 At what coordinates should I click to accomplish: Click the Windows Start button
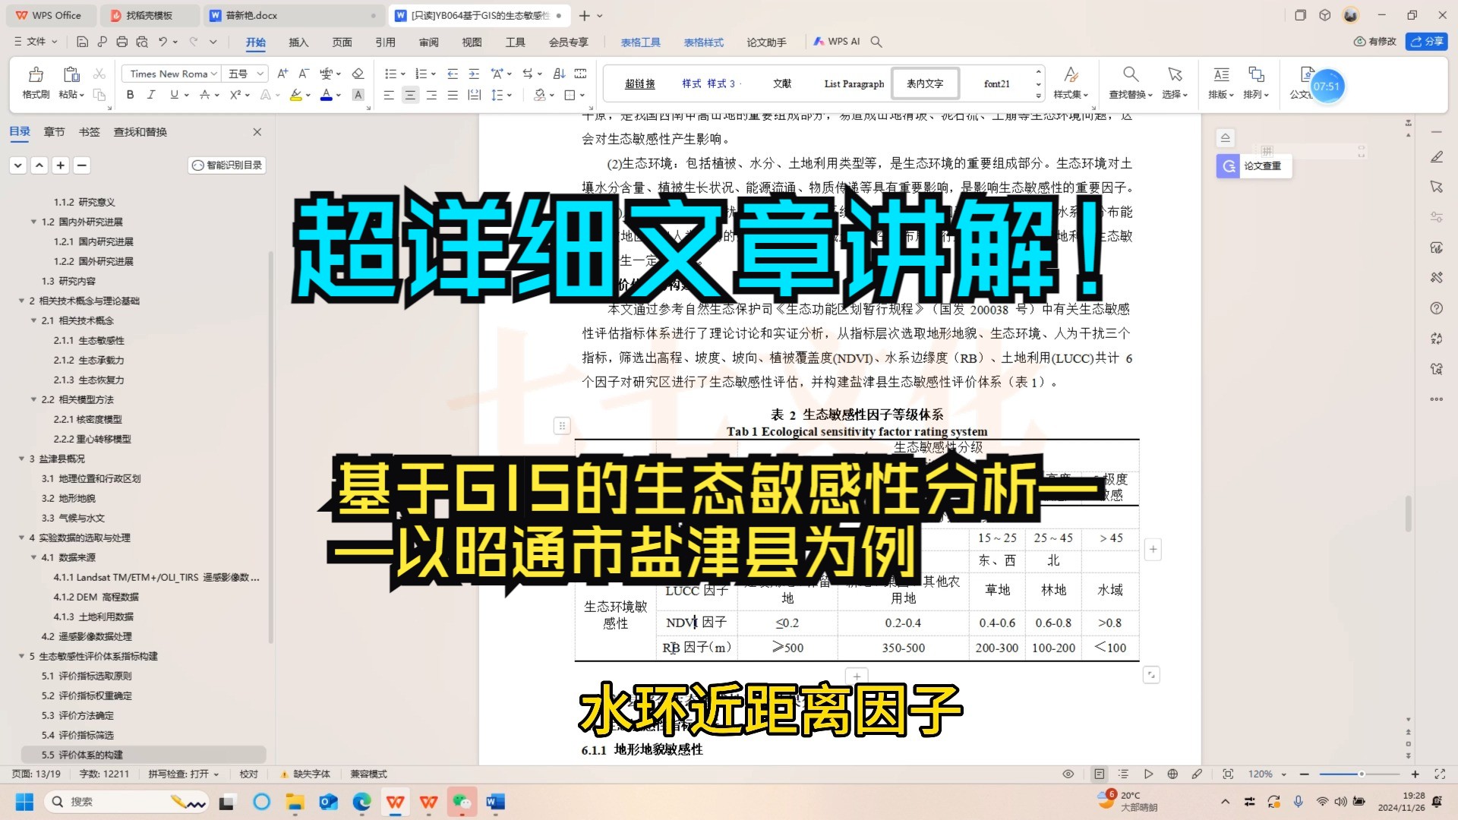pos(24,802)
